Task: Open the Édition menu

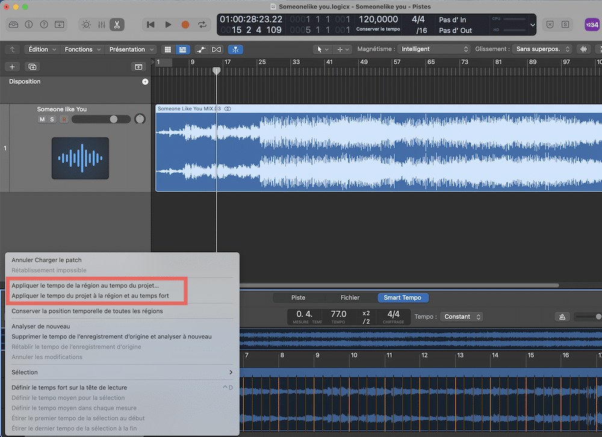Action: point(42,49)
